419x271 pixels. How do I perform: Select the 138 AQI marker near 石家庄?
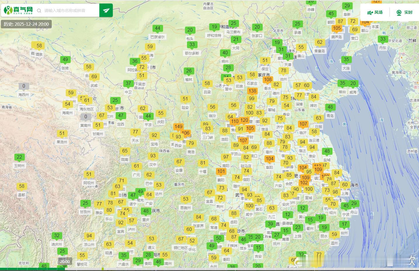(x=252, y=91)
